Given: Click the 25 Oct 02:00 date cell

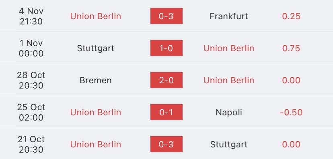Looking at the screenshot, I should coord(31,112).
